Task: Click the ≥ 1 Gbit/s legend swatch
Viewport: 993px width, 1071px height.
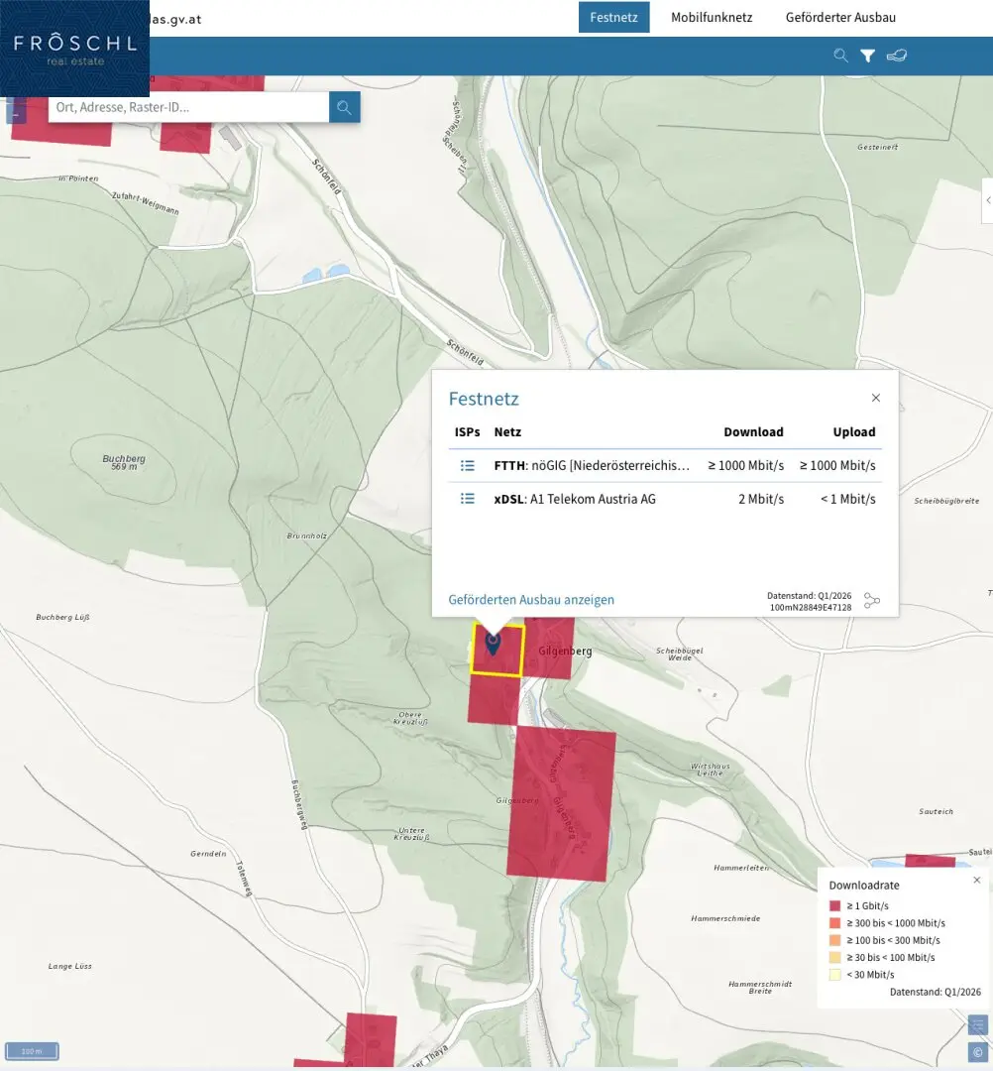Action: [x=834, y=905]
